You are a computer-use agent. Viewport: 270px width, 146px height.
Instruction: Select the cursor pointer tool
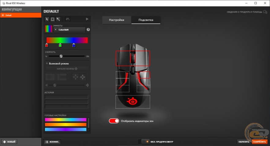47,19
